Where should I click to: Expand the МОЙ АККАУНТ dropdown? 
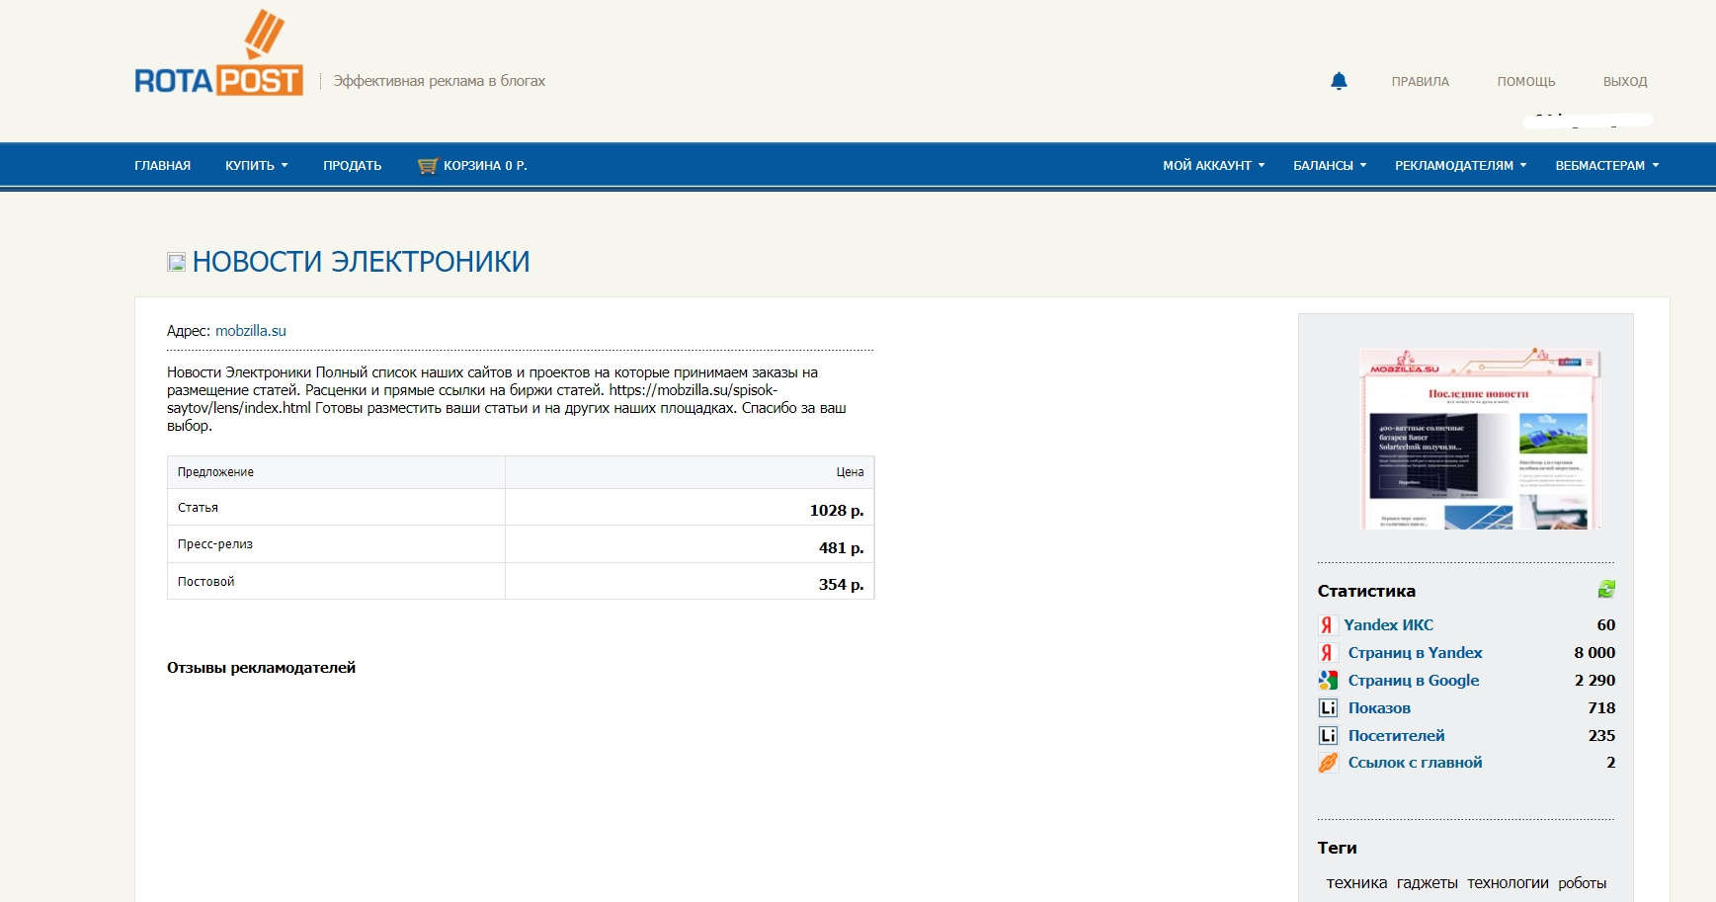tap(1213, 166)
